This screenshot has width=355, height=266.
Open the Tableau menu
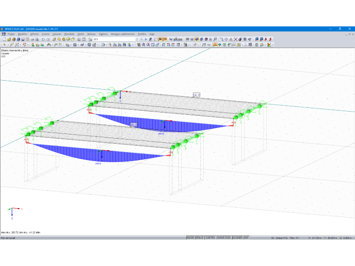[x=92, y=34]
